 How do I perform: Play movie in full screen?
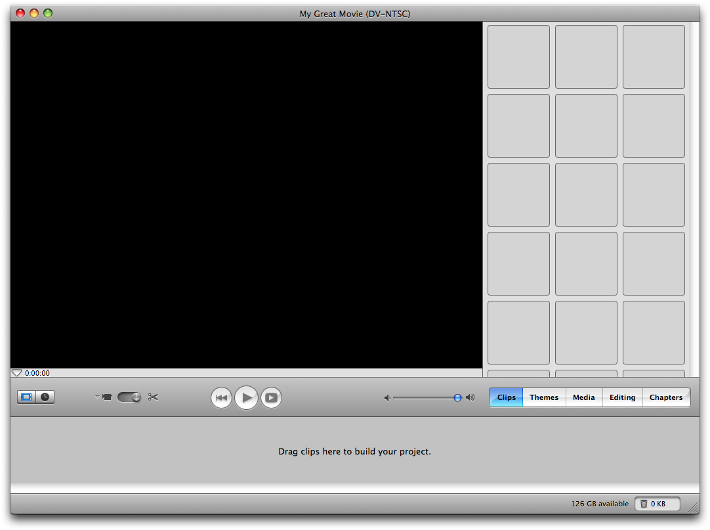[x=271, y=397]
